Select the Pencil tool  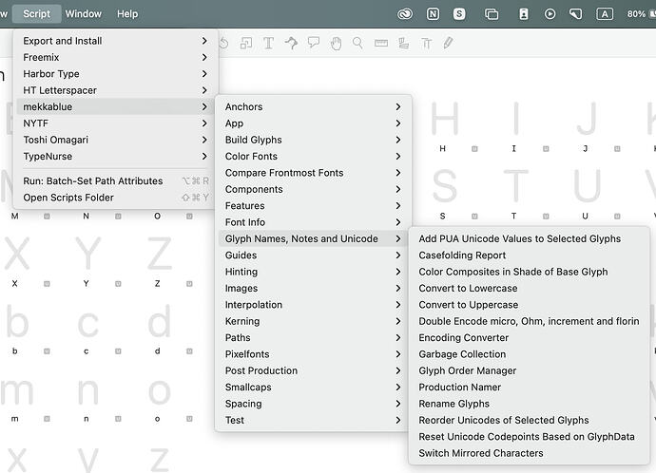[448, 43]
